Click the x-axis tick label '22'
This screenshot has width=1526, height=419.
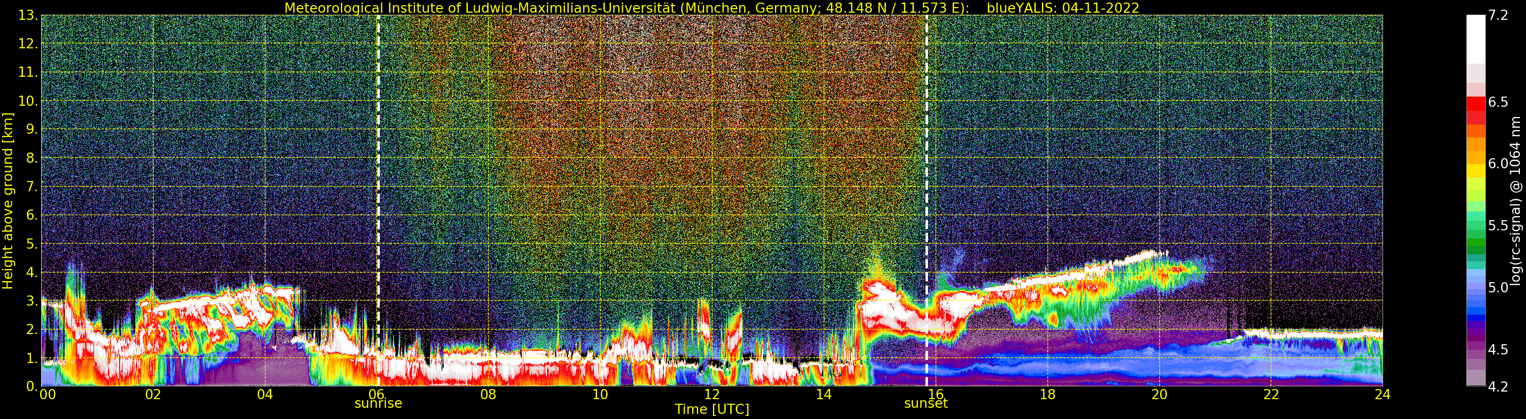pyautogui.click(x=1271, y=394)
